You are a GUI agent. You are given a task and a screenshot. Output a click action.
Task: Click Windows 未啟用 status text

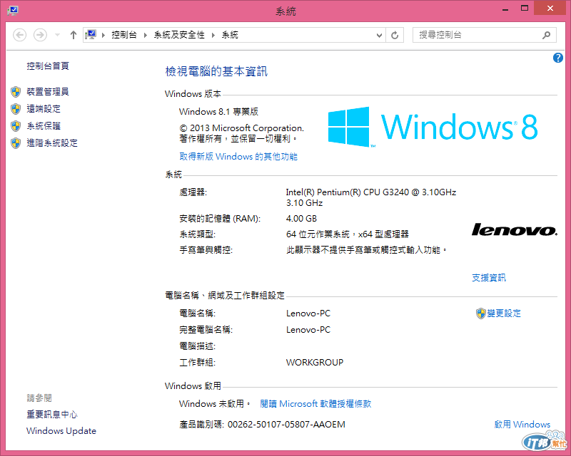tap(215, 404)
